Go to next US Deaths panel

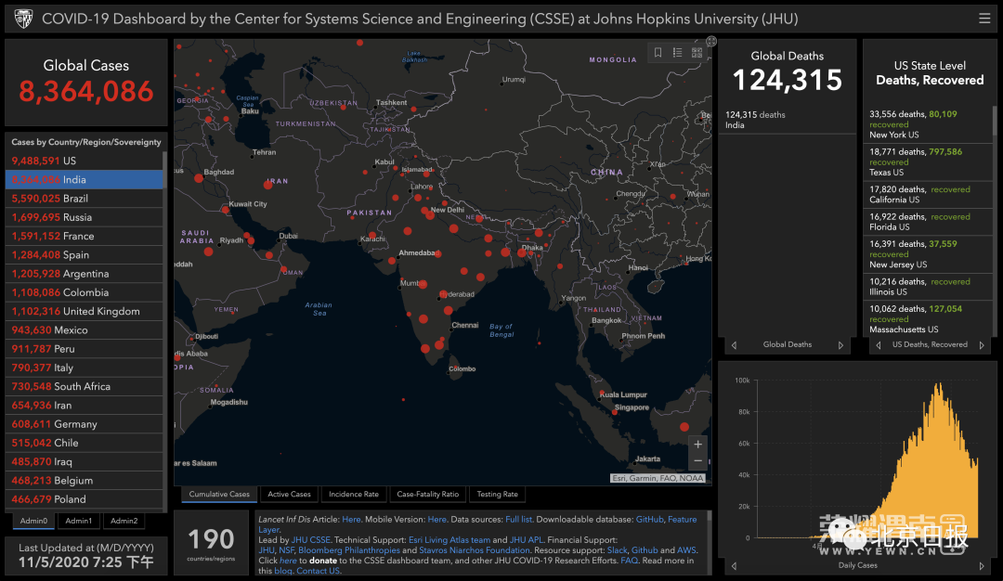pos(982,345)
